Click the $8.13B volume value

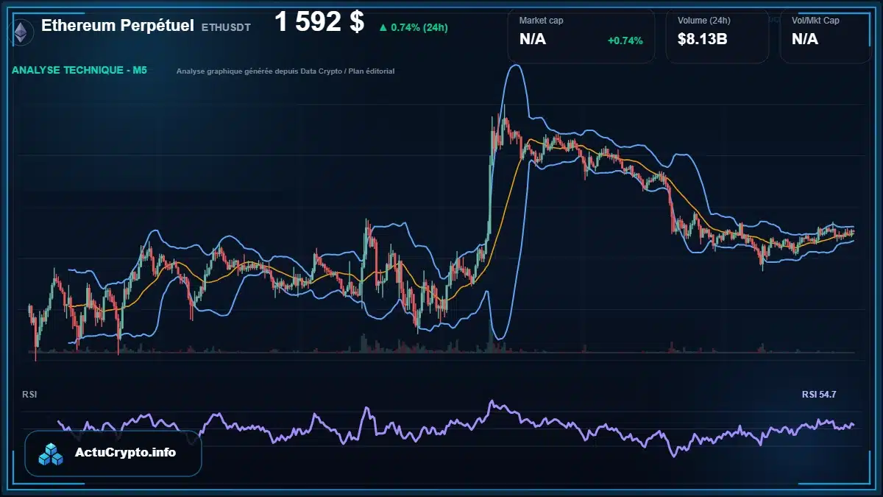point(703,40)
